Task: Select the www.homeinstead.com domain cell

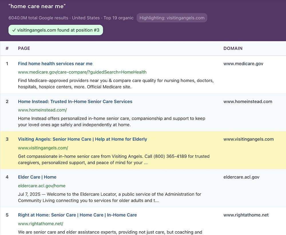Action: point(248,101)
